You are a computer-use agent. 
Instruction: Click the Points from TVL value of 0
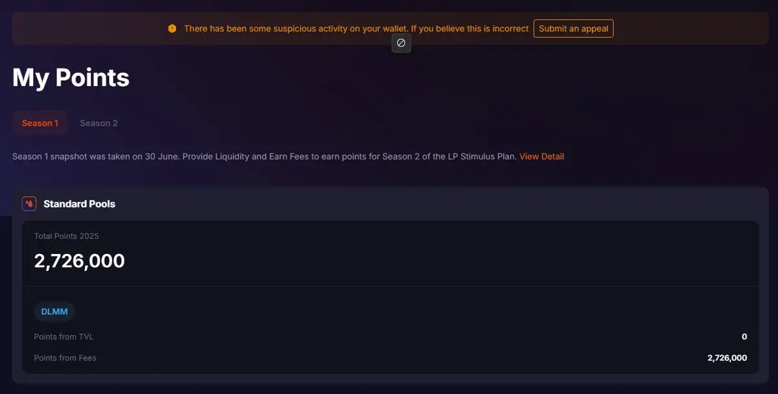click(744, 336)
